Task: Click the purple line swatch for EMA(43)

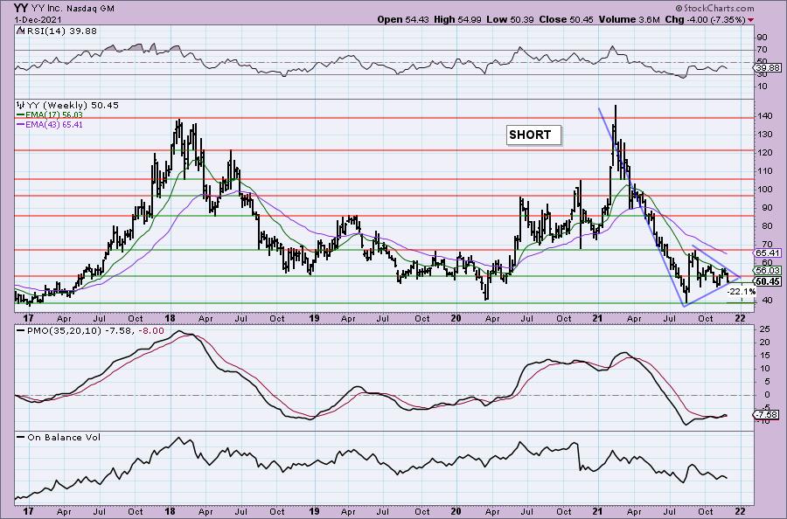Action: [x=21, y=124]
